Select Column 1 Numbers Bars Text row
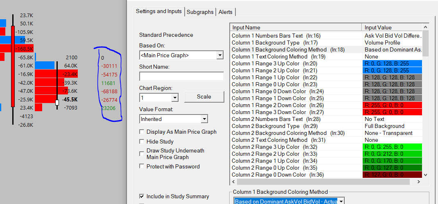 326,36
